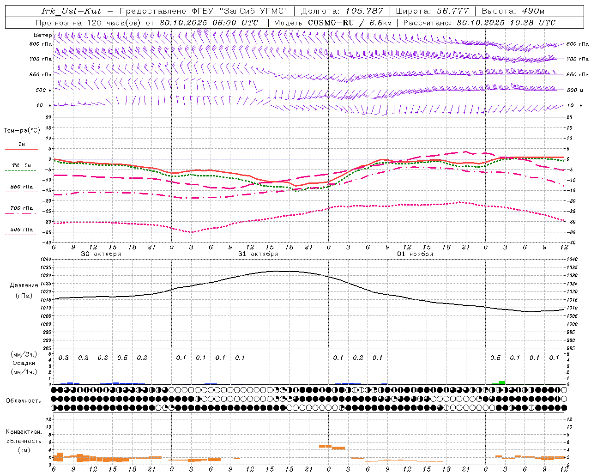Click the "500 гПа" temperature legend entry
This screenshot has width=591, height=473.
point(21,230)
